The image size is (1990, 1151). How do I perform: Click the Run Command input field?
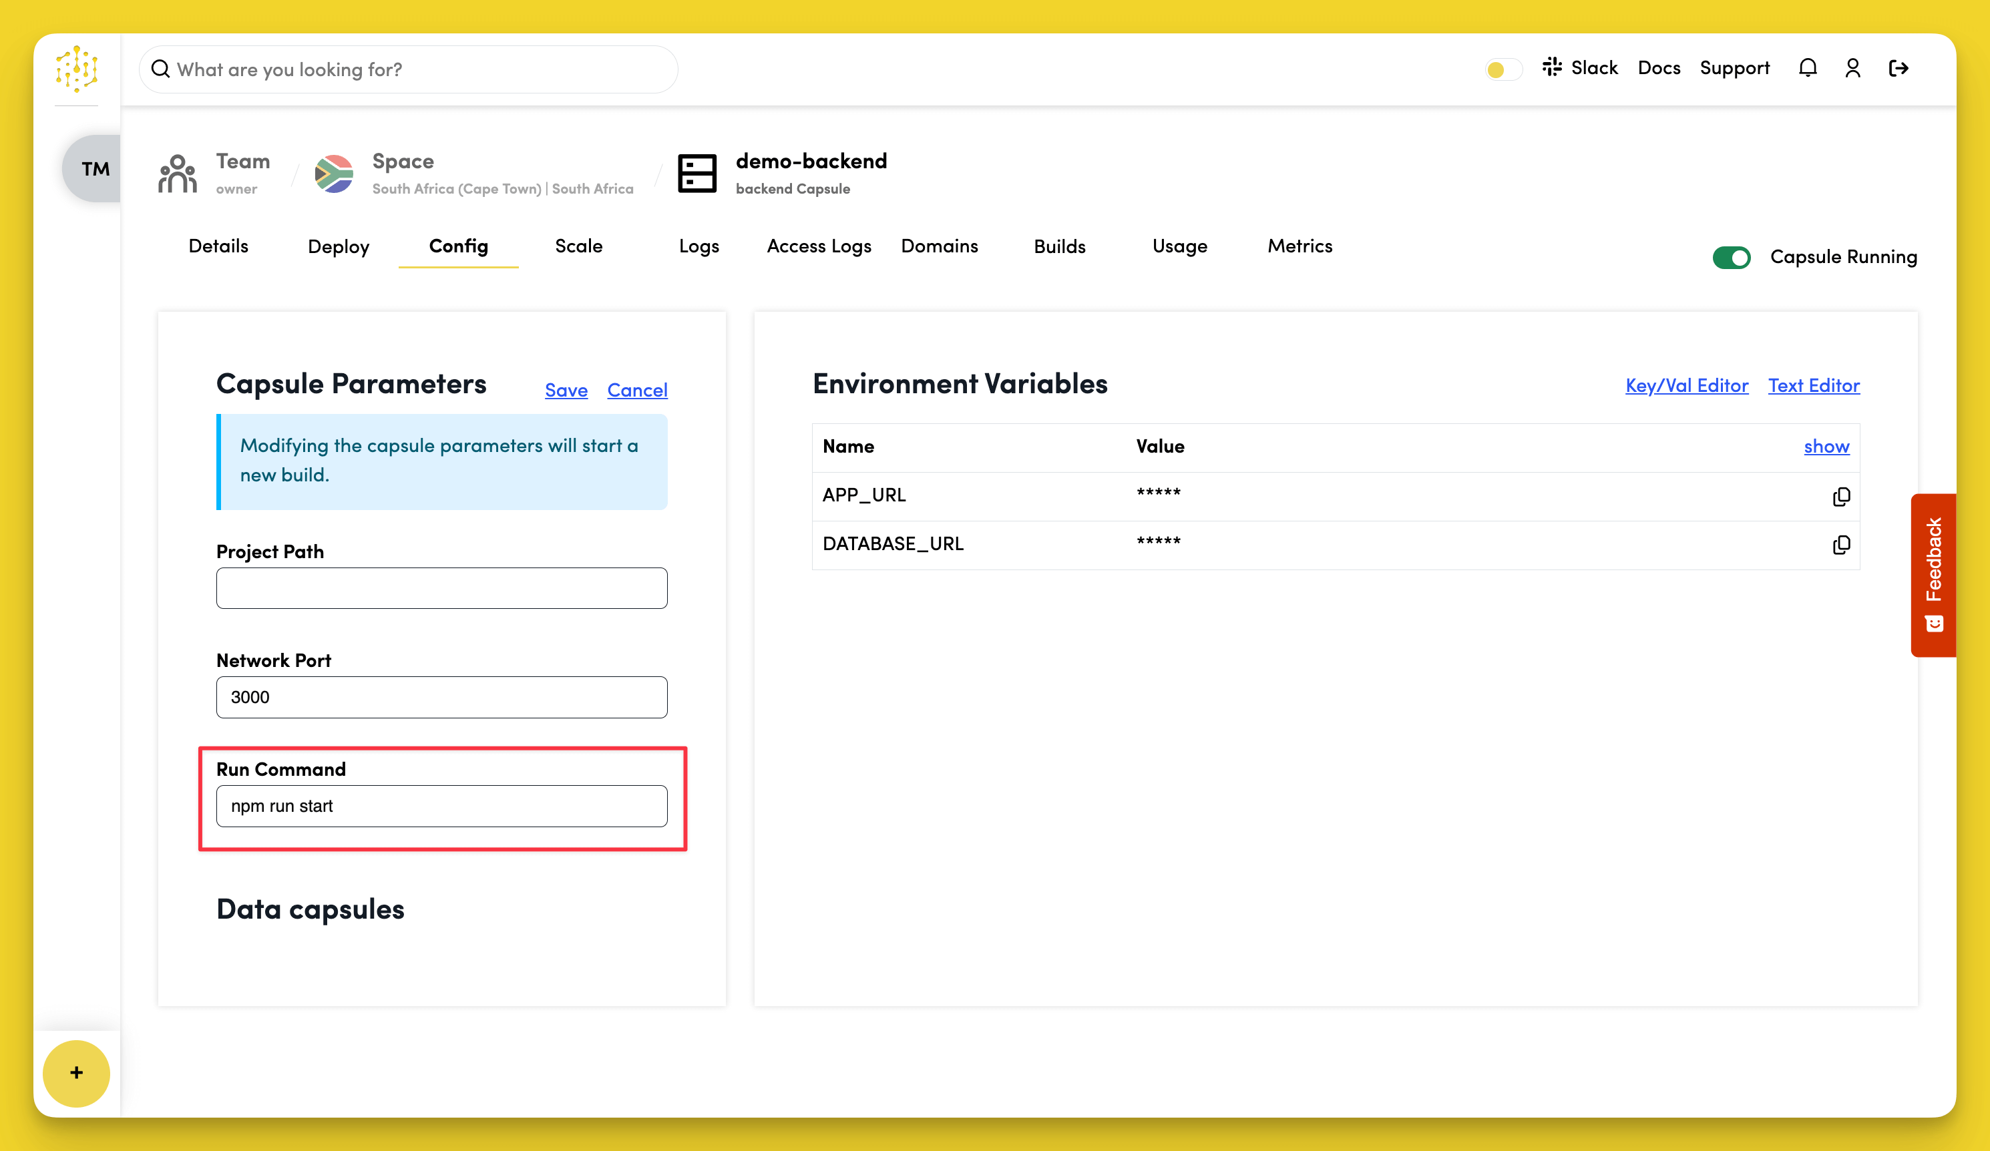click(x=441, y=806)
